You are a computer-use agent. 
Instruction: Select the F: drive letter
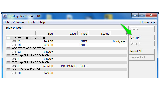pos(19,66)
